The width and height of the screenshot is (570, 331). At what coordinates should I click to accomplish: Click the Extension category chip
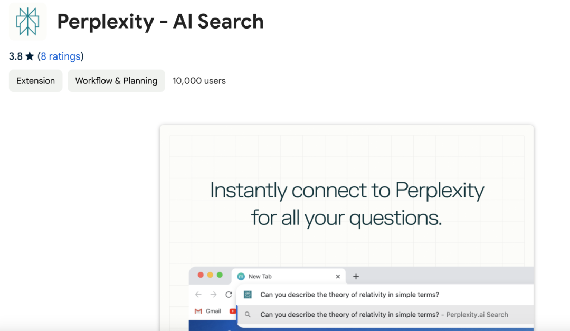coord(35,81)
